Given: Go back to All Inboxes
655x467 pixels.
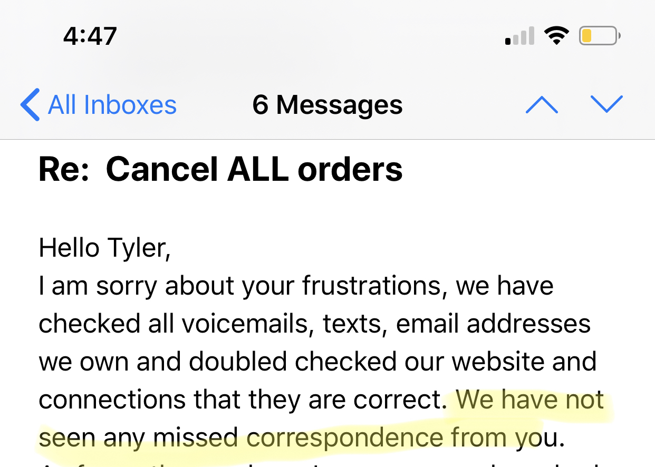Looking at the screenshot, I should [x=112, y=105].
